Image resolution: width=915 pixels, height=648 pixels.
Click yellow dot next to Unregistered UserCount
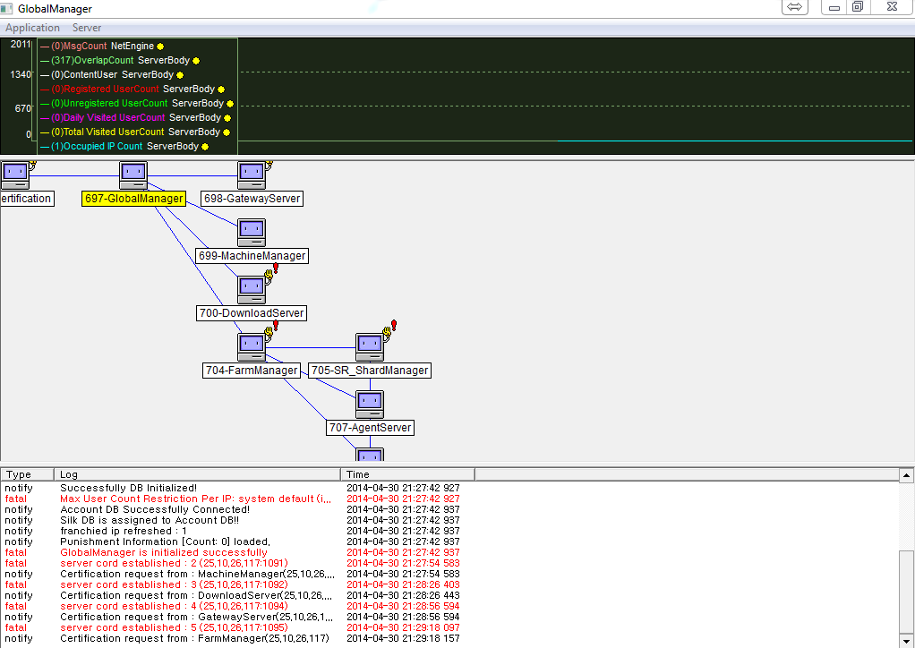pyautogui.click(x=230, y=104)
